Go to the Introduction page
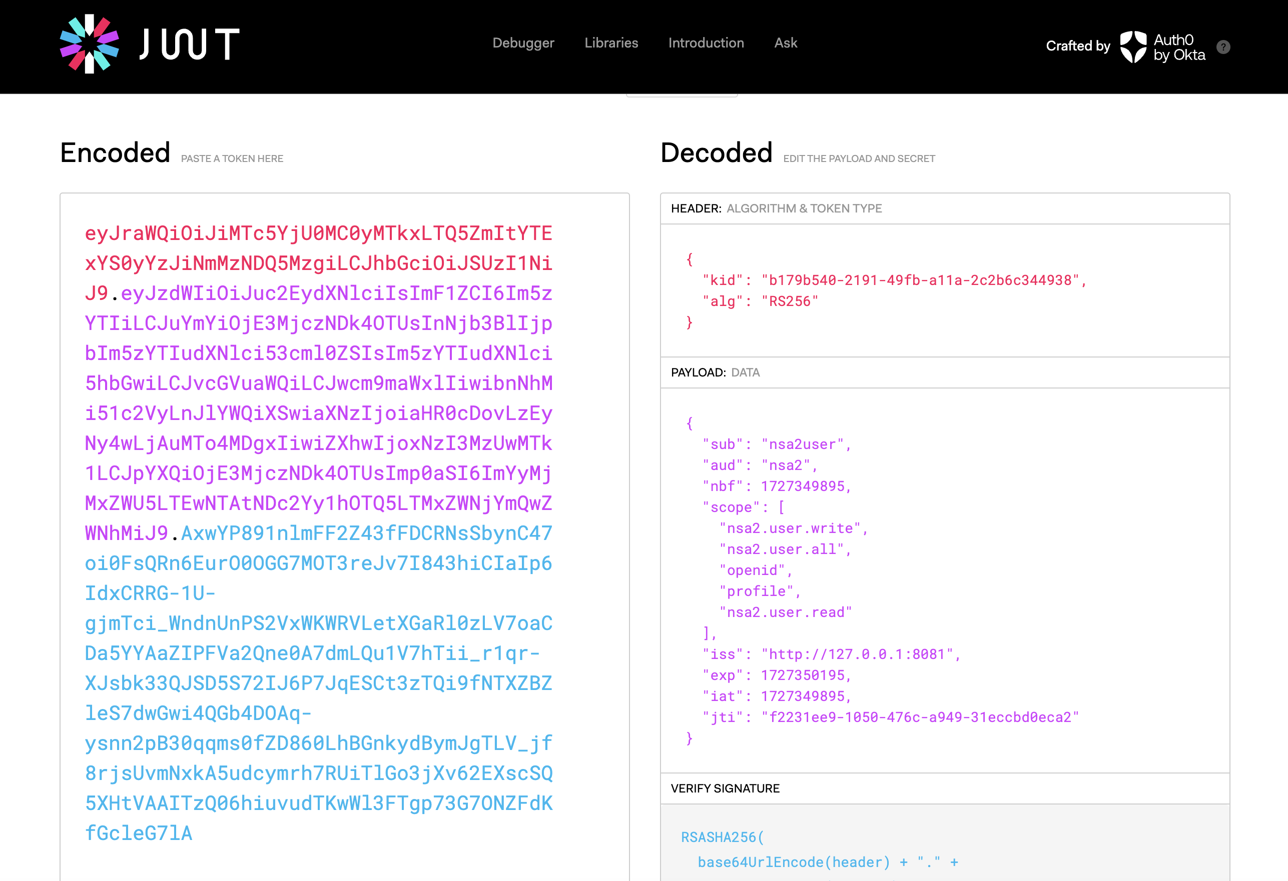Screen dimensions: 1288x881 pyautogui.click(x=706, y=42)
